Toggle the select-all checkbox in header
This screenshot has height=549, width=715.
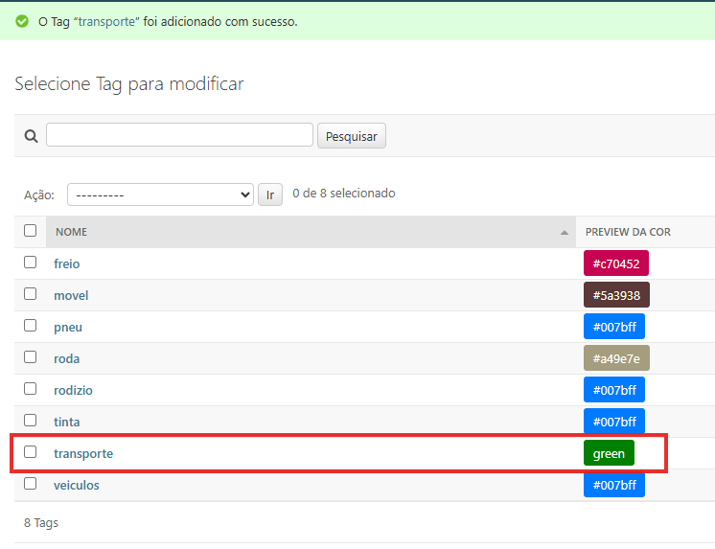click(x=31, y=231)
